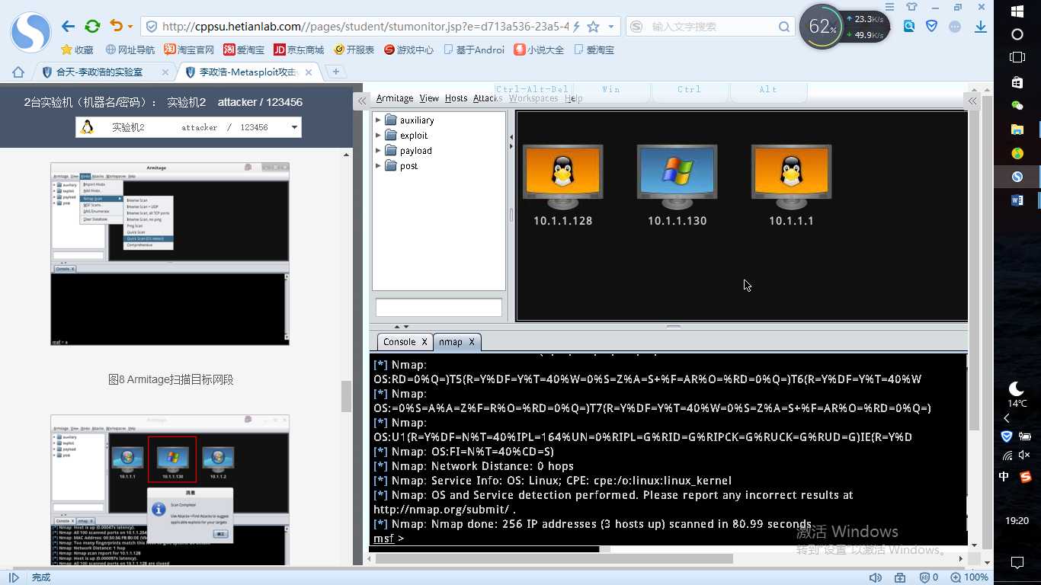Image resolution: width=1041 pixels, height=585 pixels.
Task: Click the Sogou browser logo
Action: click(x=30, y=32)
